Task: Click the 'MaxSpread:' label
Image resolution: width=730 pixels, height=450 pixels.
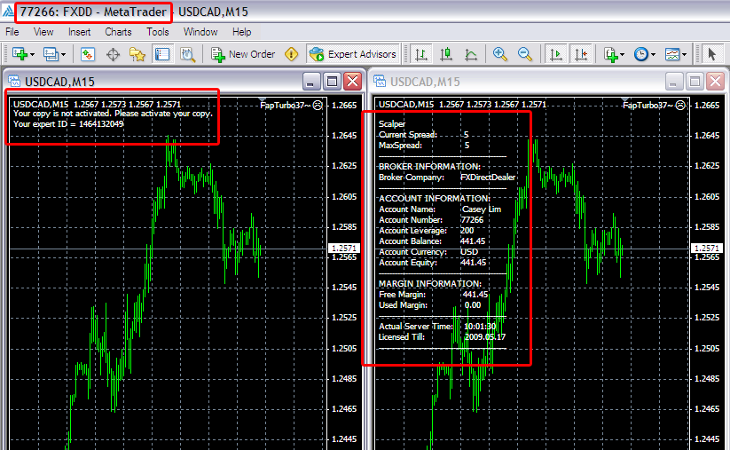Action: tap(400, 146)
